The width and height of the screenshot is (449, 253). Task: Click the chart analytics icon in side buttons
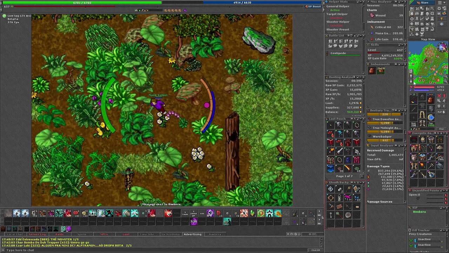(422, 19)
